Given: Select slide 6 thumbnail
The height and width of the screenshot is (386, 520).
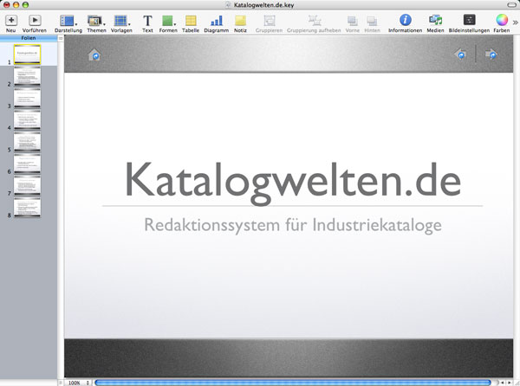Looking at the screenshot, I should point(27,164).
